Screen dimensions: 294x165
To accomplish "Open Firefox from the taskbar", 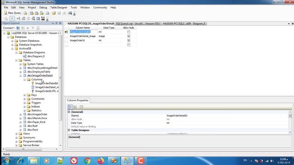I will [101, 161].
